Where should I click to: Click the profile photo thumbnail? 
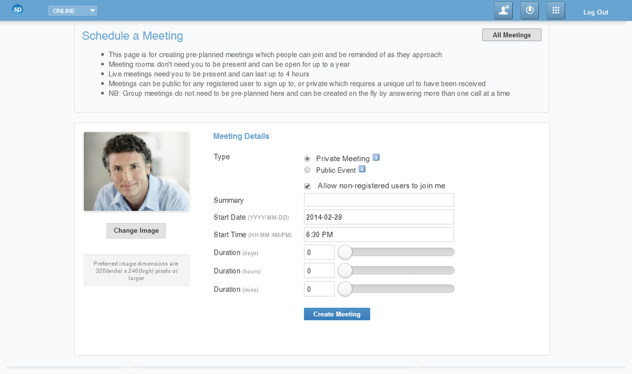(136, 171)
